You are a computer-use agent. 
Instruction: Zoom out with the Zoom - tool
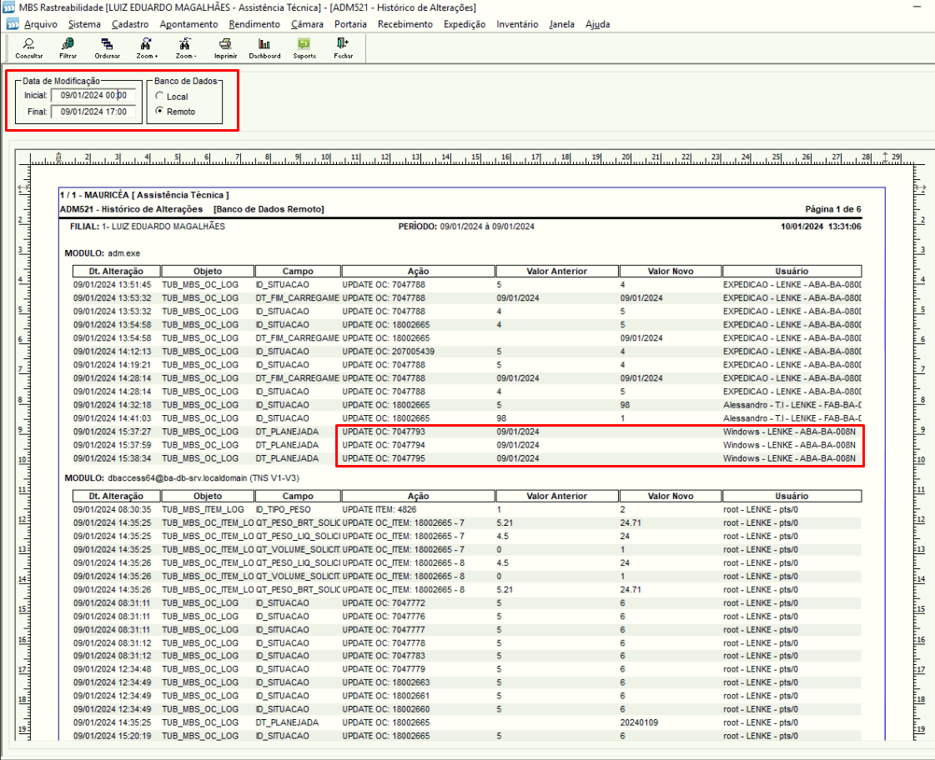click(x=185, y=43)
